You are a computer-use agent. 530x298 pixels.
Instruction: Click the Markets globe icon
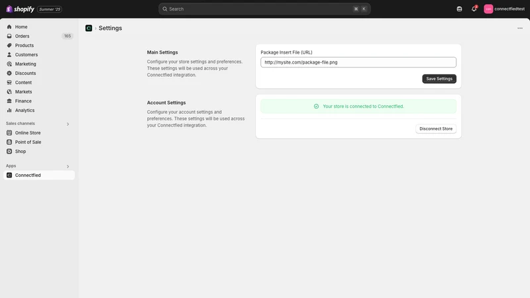[x=9, y=92]
